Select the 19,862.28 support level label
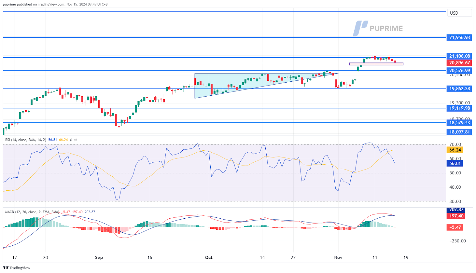Viewport: 476px width, 273px height. coord(459,89)
